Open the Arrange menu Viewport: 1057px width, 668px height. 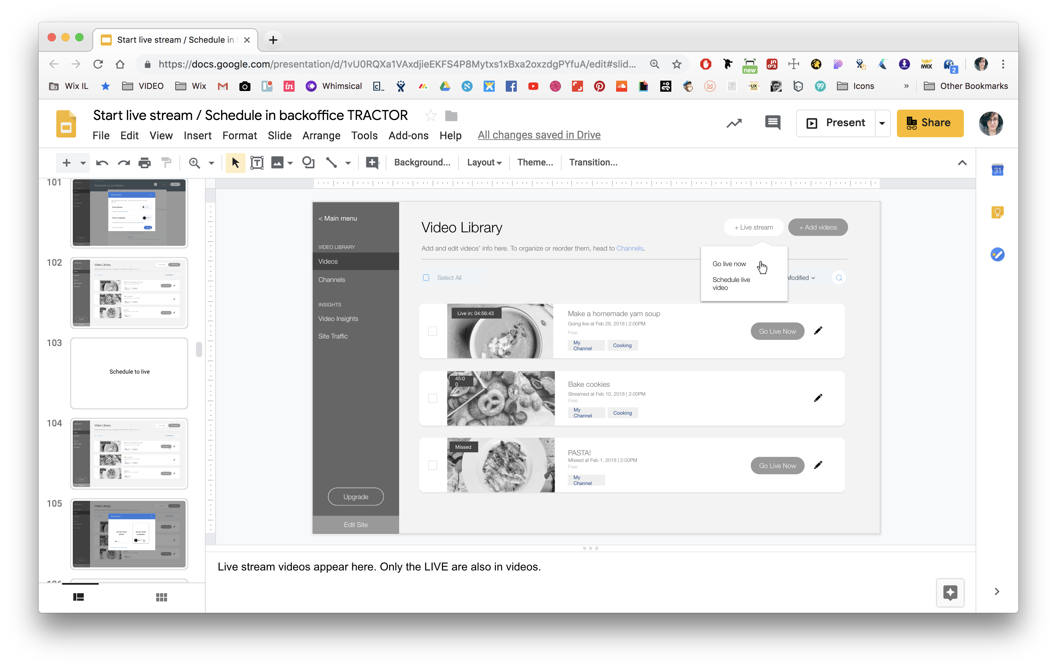321,135
